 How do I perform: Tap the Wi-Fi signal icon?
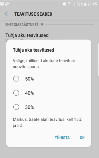(x=69, y=4)
